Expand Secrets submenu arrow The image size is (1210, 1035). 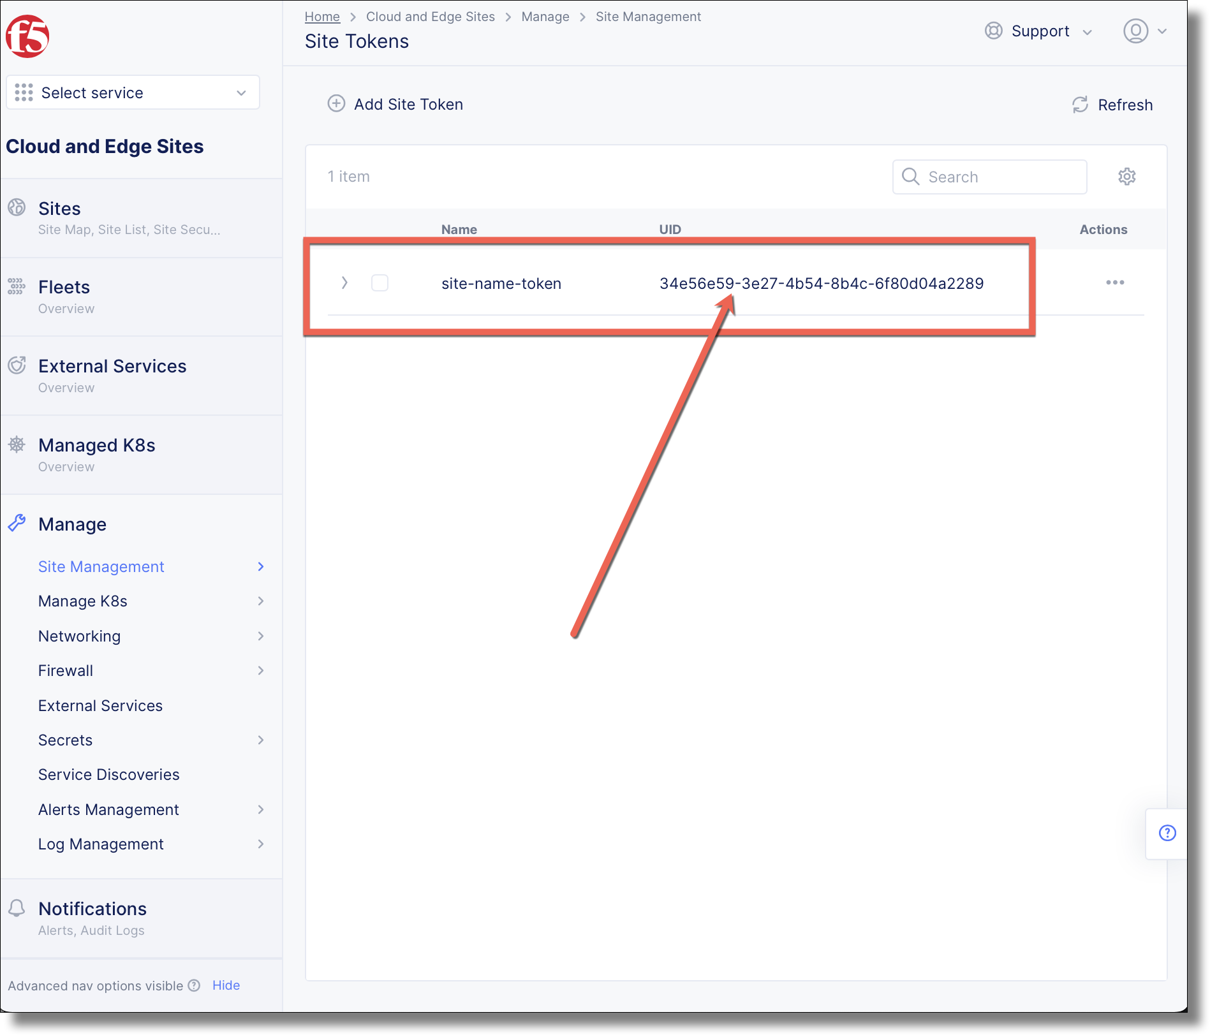[260, 740]
